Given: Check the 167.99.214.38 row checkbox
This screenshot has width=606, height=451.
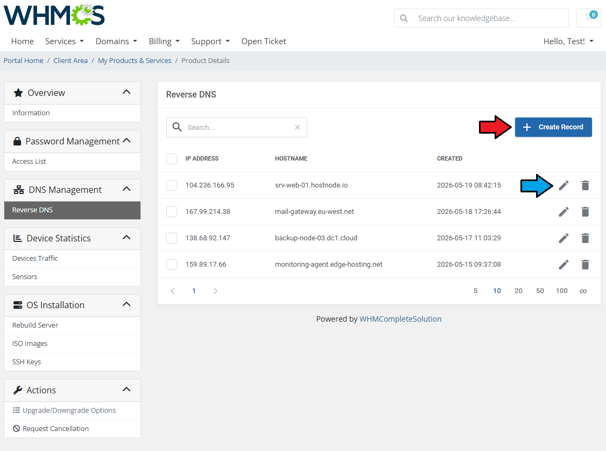Looking at the screenshot, I should [x=172, y=212].
